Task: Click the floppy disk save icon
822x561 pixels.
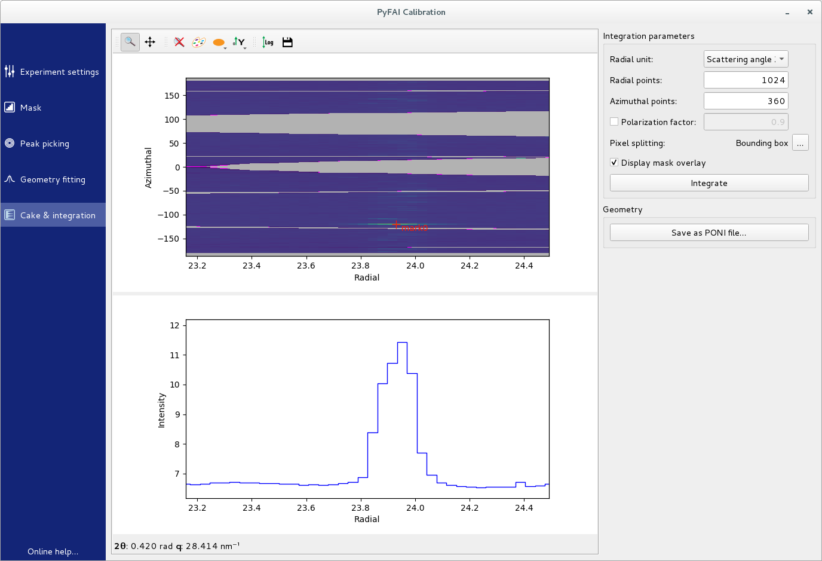Action: click(287, 42)
